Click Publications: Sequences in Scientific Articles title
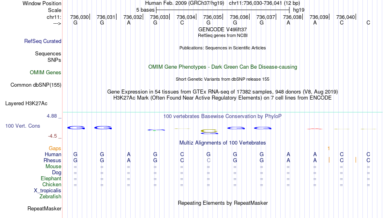Image resolution: width=383 pixels, height=218 pixels. (x=223, y=48)
